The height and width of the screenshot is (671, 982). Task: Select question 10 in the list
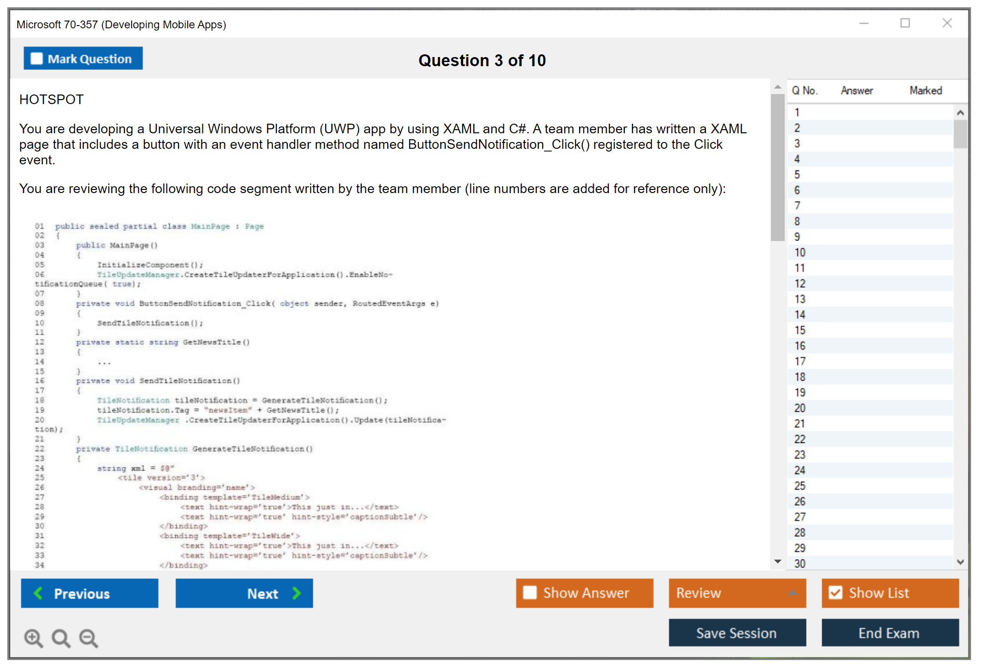pos(800,252)
